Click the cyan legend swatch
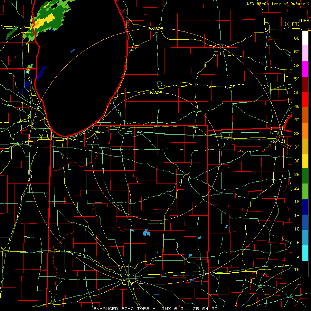 305,253
